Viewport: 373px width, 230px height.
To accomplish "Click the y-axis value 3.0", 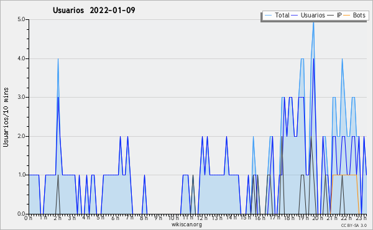I will click(21, 97).
